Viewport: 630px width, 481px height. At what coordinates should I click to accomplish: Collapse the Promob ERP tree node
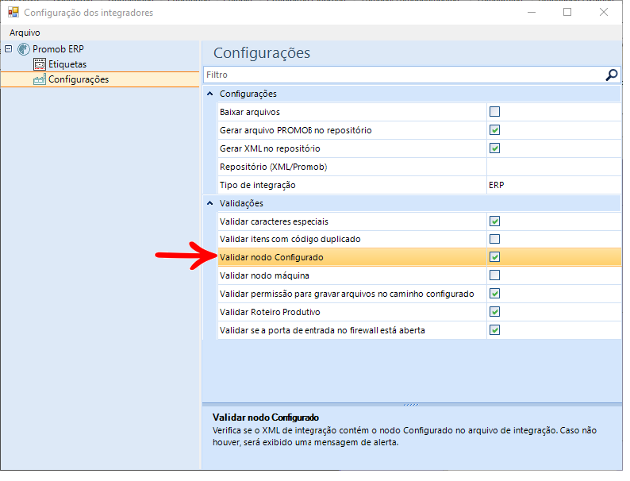(9, 49)
